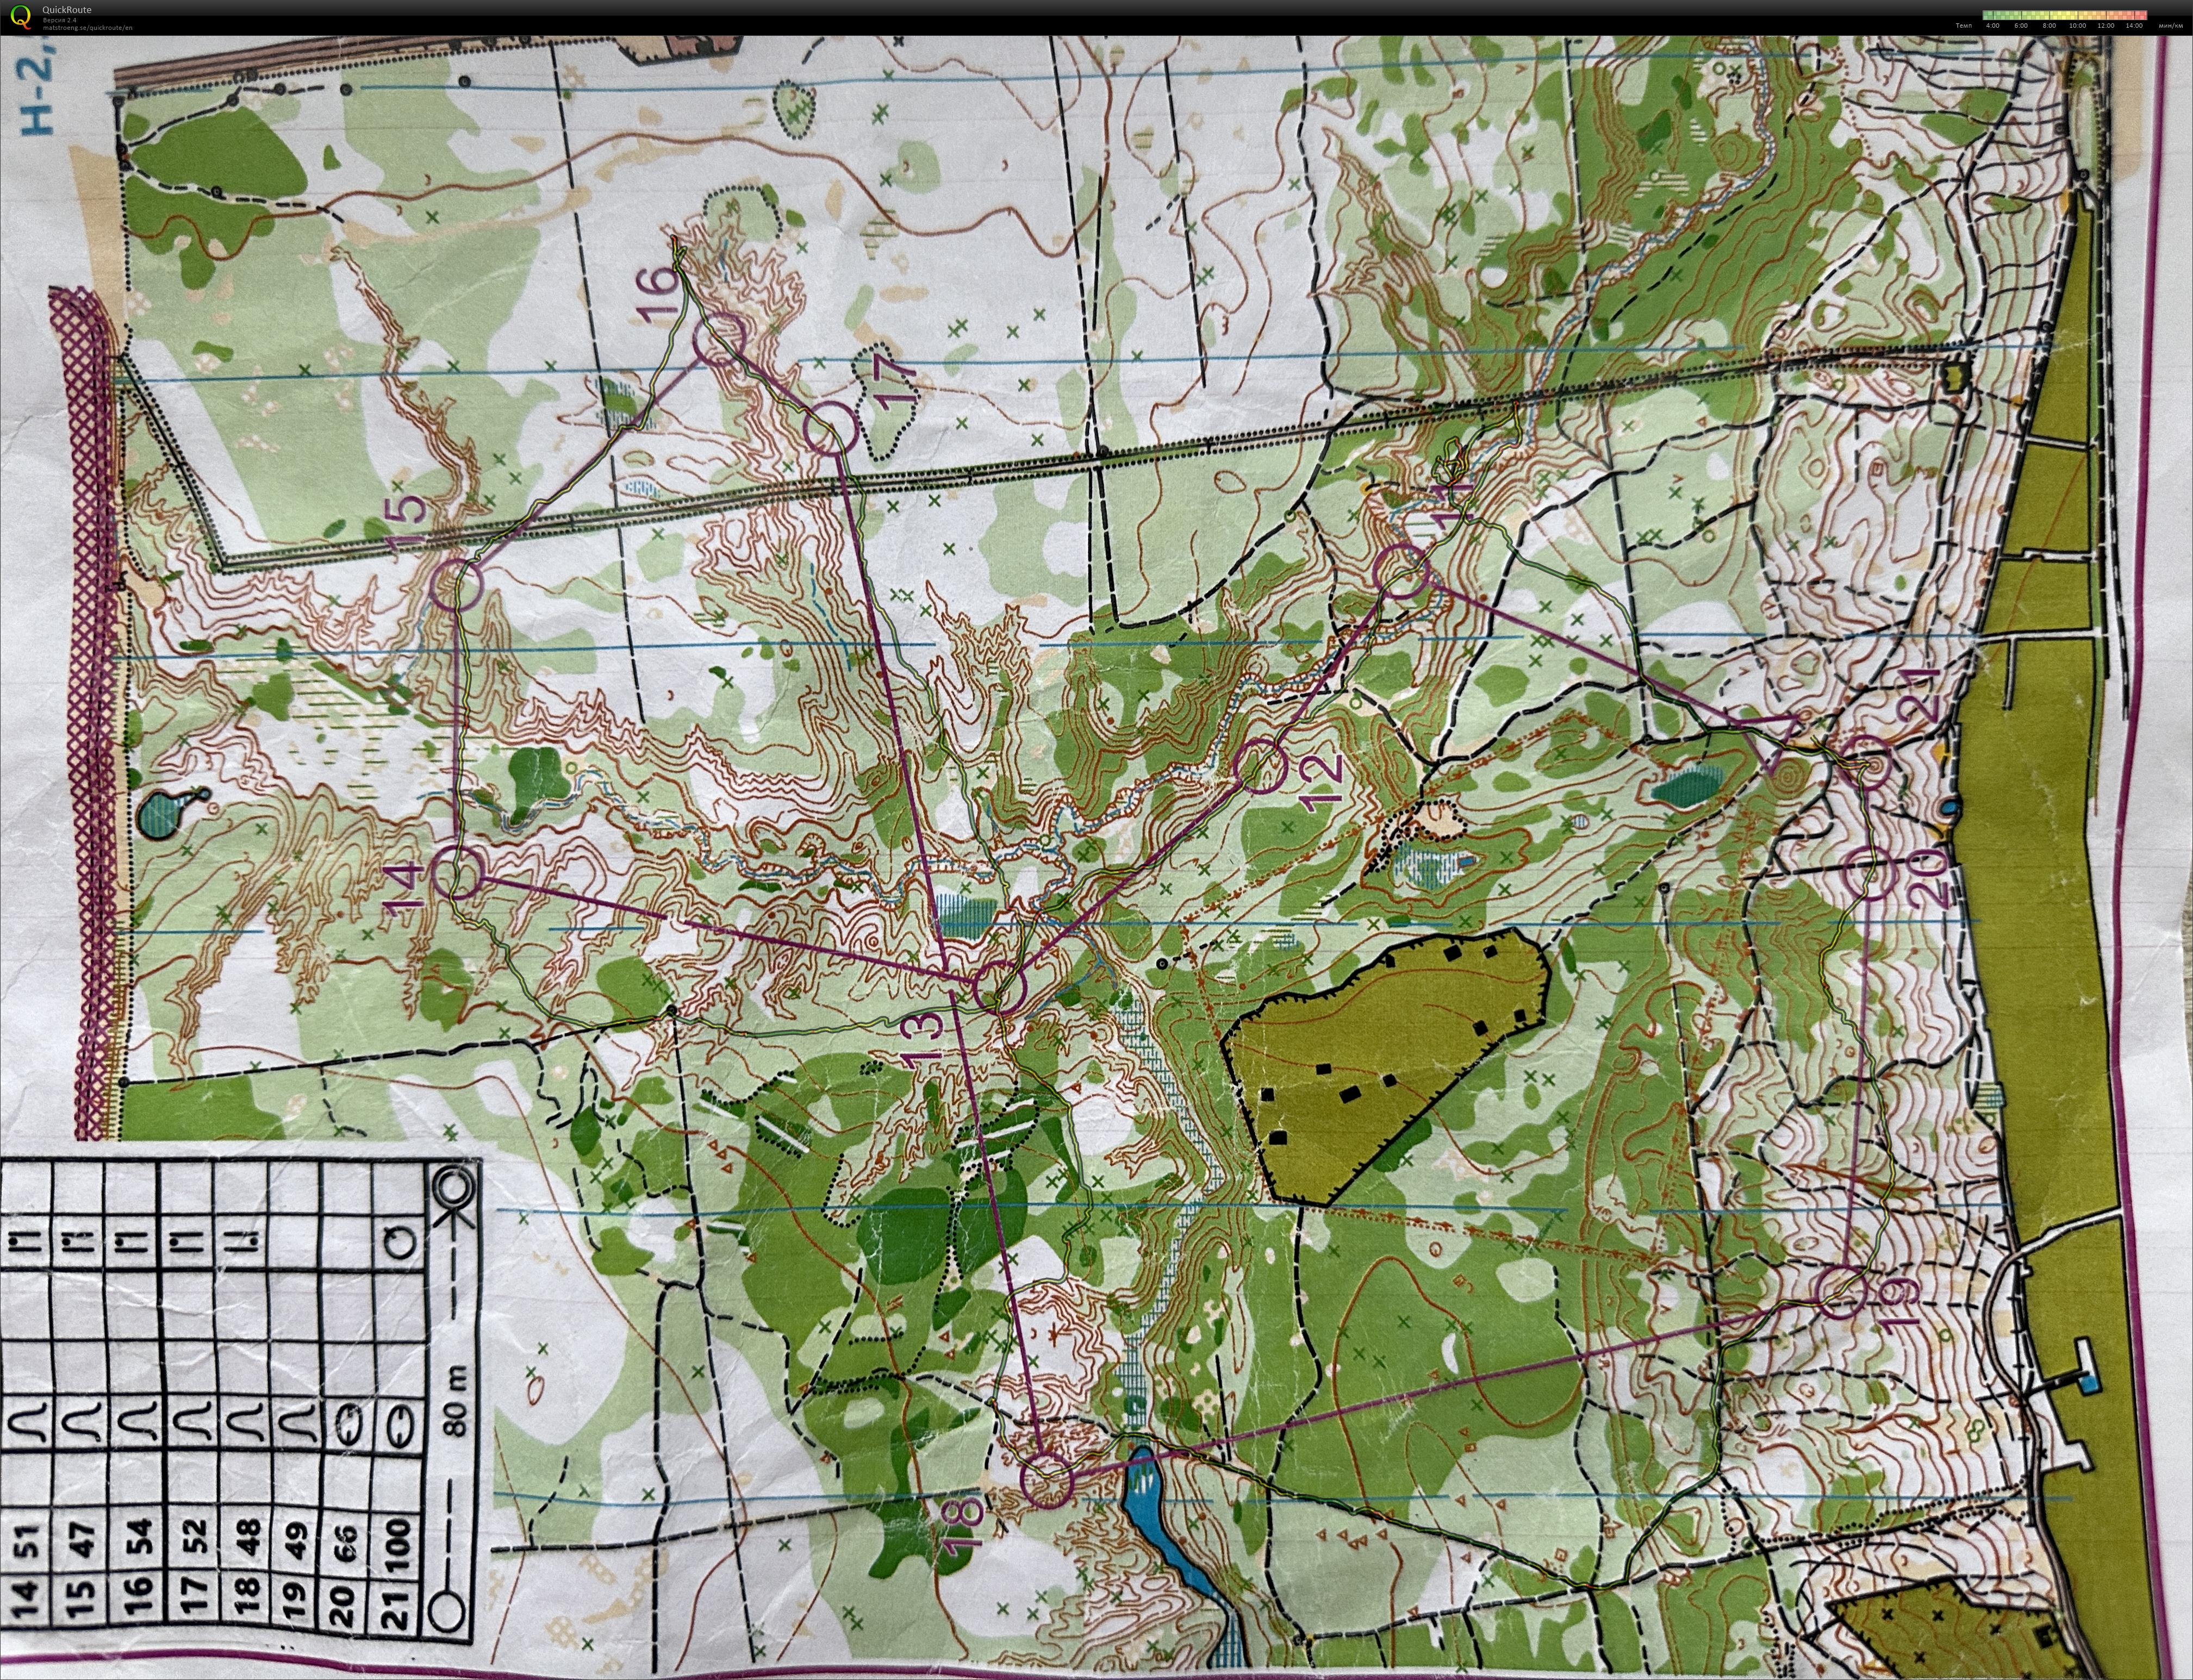Click the start triangle near control 21

click(x=1771, y=738)
